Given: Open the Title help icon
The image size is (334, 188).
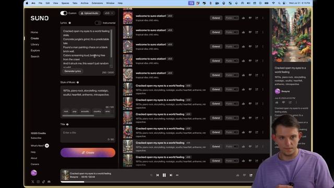Looking at the screenshot, I should [x=67, y=124].
